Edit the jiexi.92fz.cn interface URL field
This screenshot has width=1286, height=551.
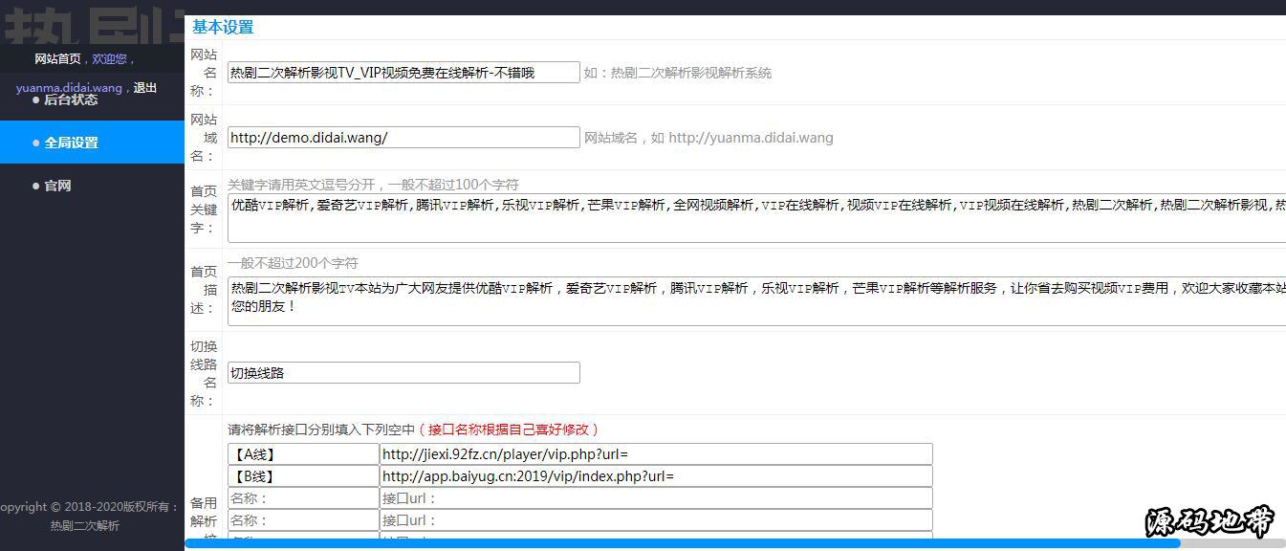coord(656,454)
